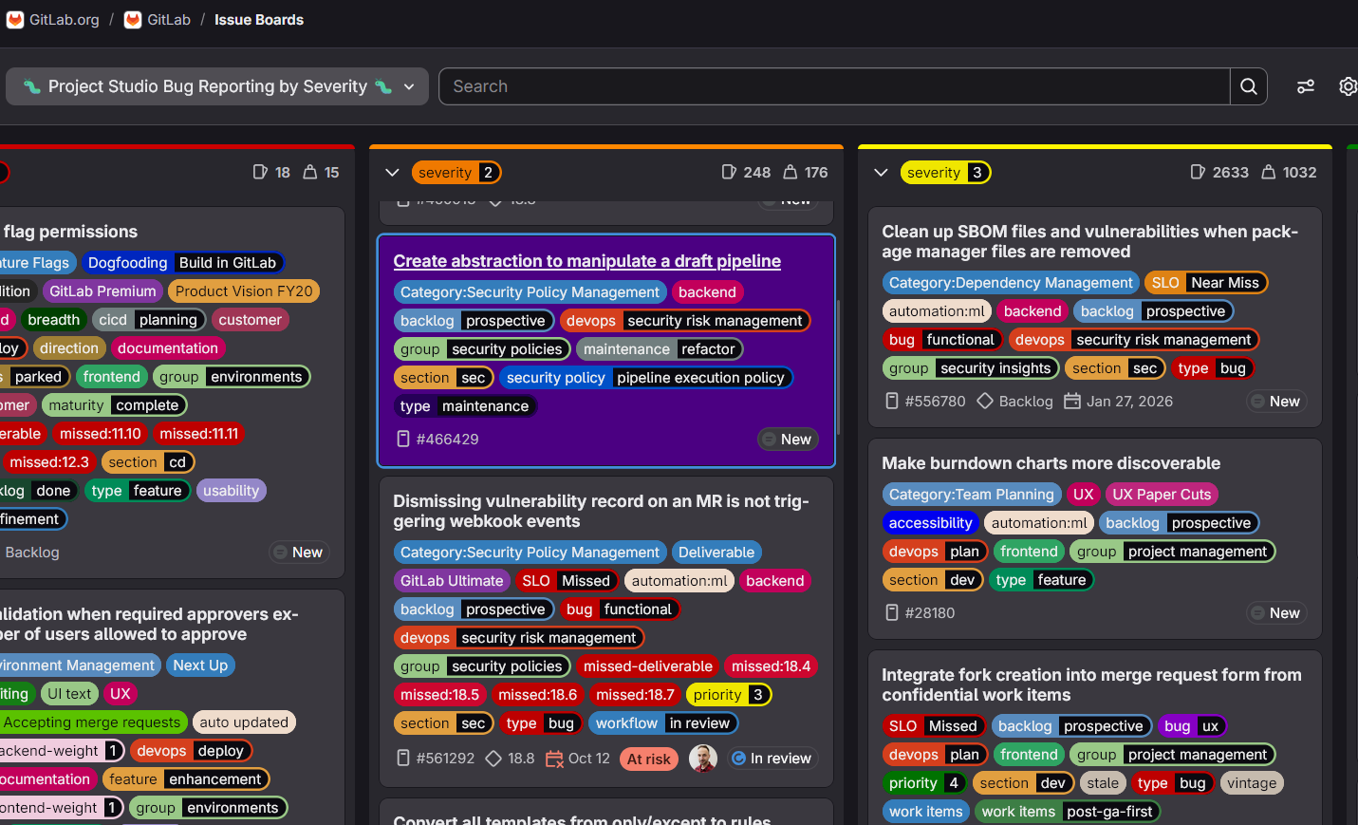Open board display options sliders icon

(1306, 86)
